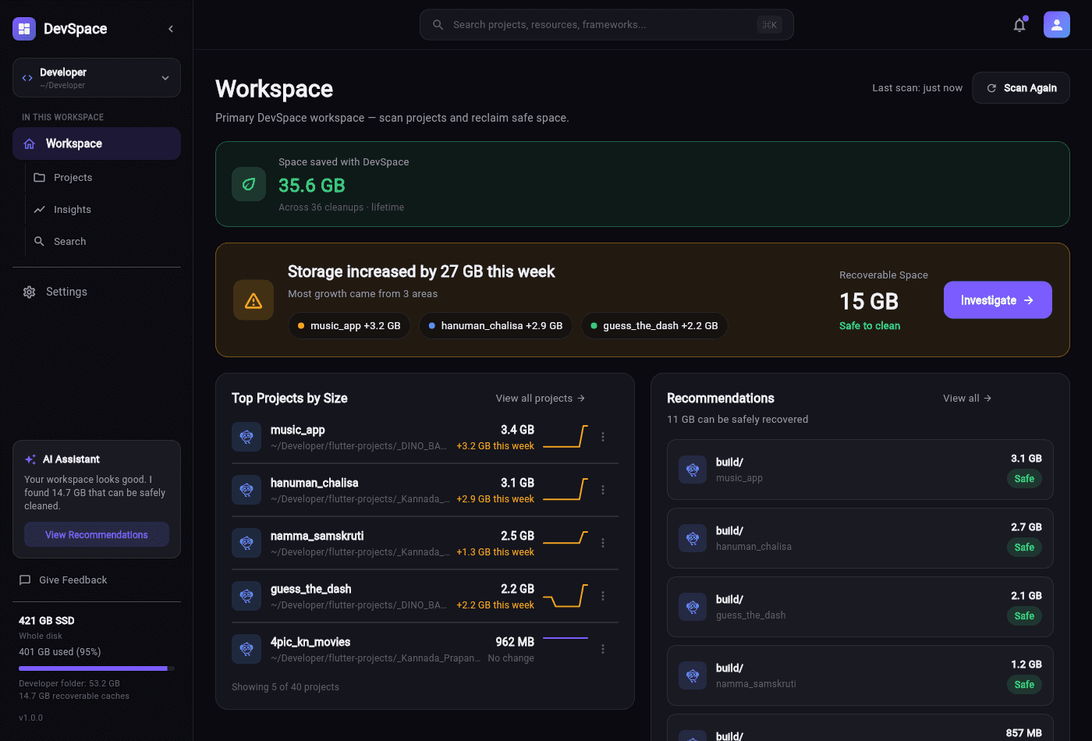Image resolution: width=1092 pixels, height=741 pixels.
Task: Click the music_app +3.2 GB chip
Action: click(x=349, y=326)
